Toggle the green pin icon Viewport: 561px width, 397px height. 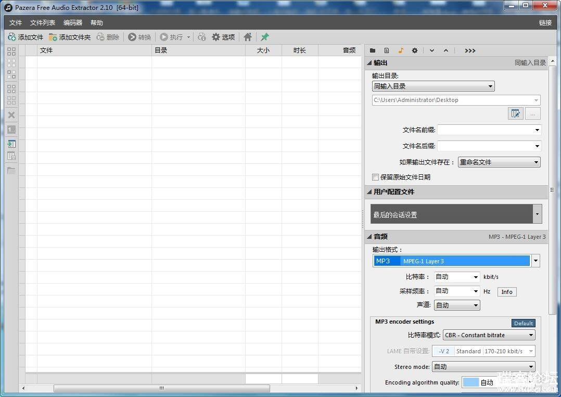tap(265, 37)
